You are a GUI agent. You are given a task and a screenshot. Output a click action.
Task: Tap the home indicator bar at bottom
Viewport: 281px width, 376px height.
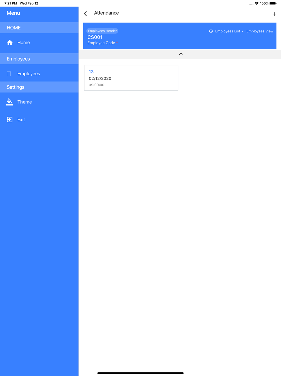coord(140,373)
